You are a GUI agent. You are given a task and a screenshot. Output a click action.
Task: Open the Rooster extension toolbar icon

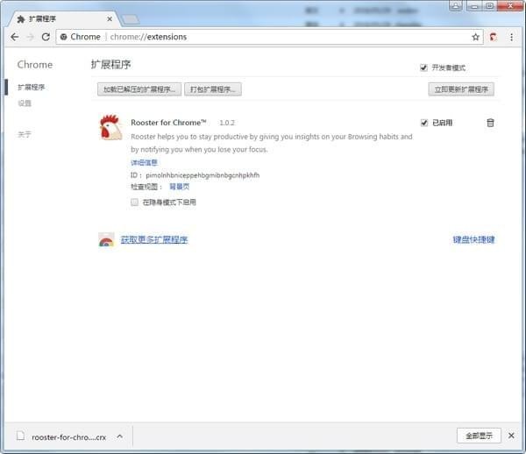click(493, 37)
